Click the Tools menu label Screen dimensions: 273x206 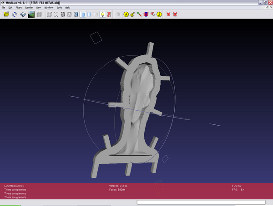tap(59, 8)
